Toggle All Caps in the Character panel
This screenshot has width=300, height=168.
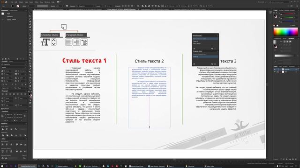[x=3, y=84]
